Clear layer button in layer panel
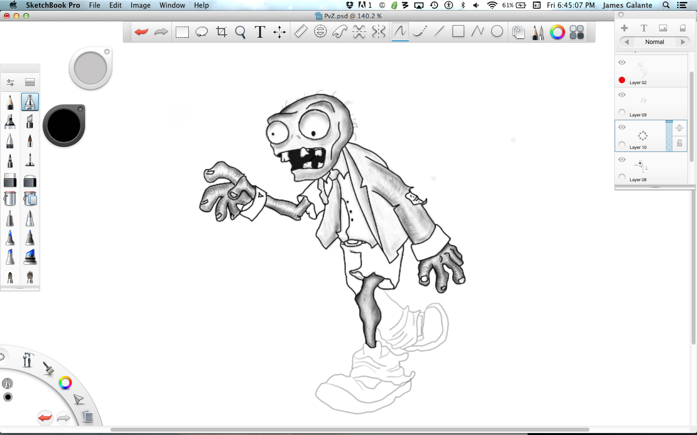The image size is (697, 435). pyautogui.click(x=682, y=28)
